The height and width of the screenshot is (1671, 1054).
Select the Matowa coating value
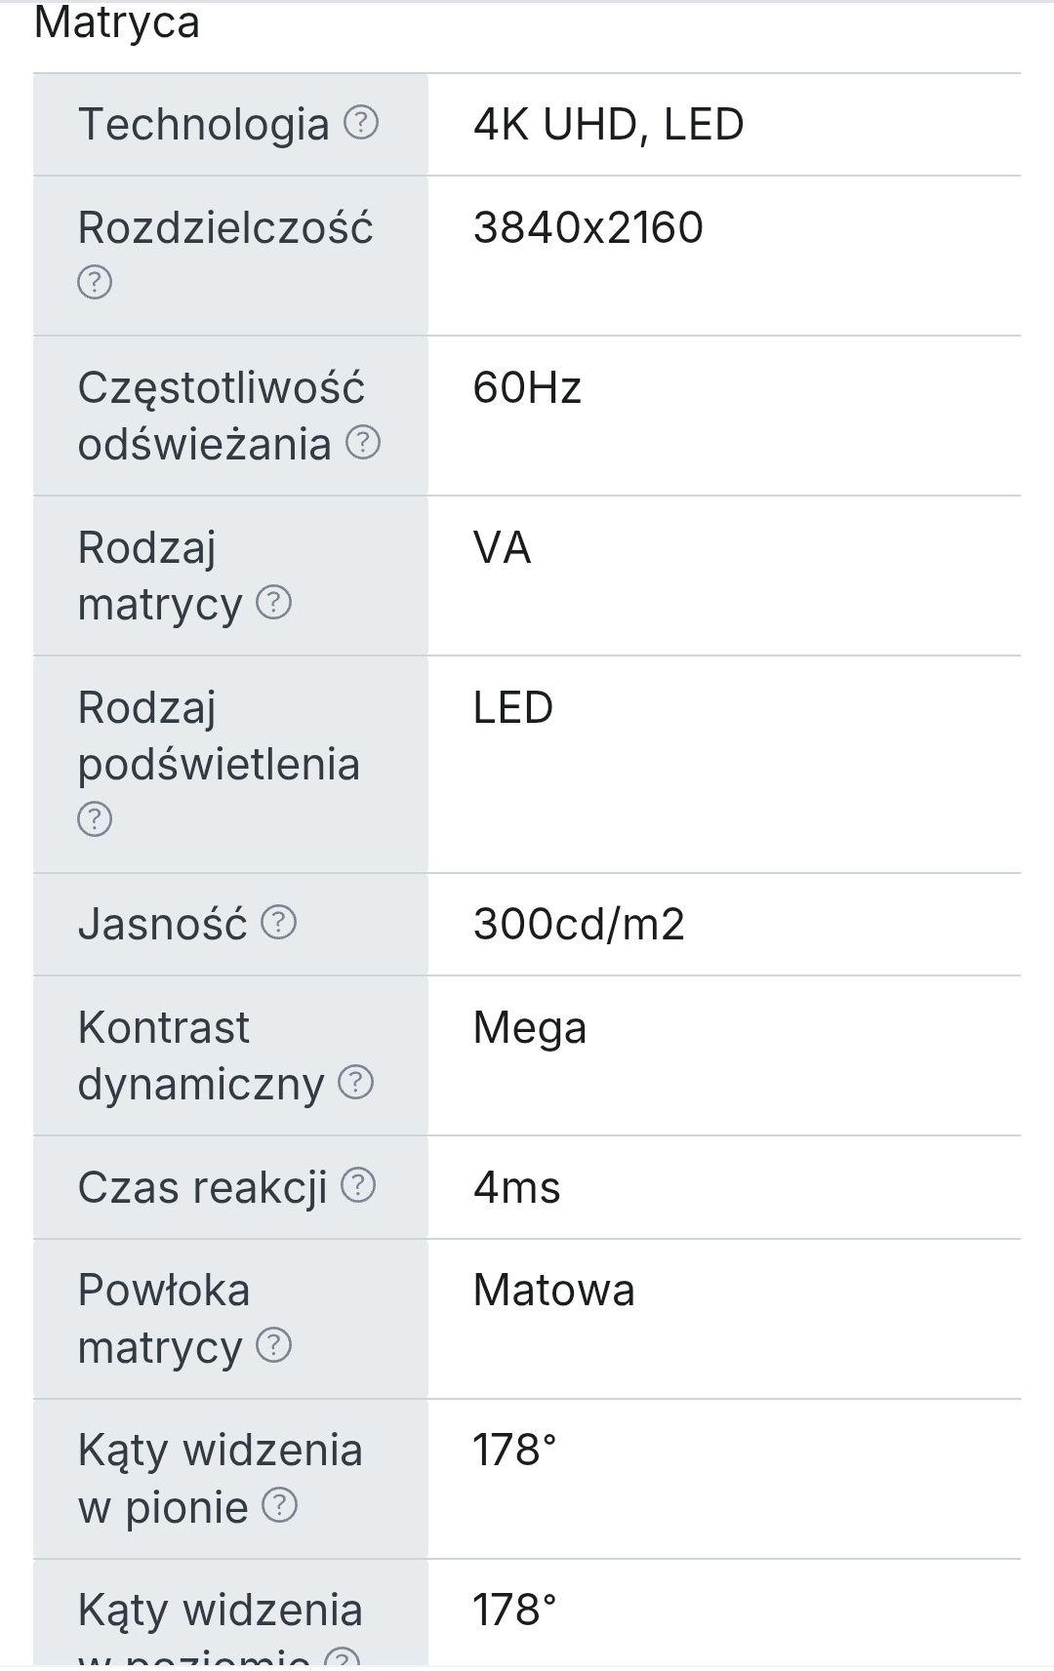(553, 1291)
